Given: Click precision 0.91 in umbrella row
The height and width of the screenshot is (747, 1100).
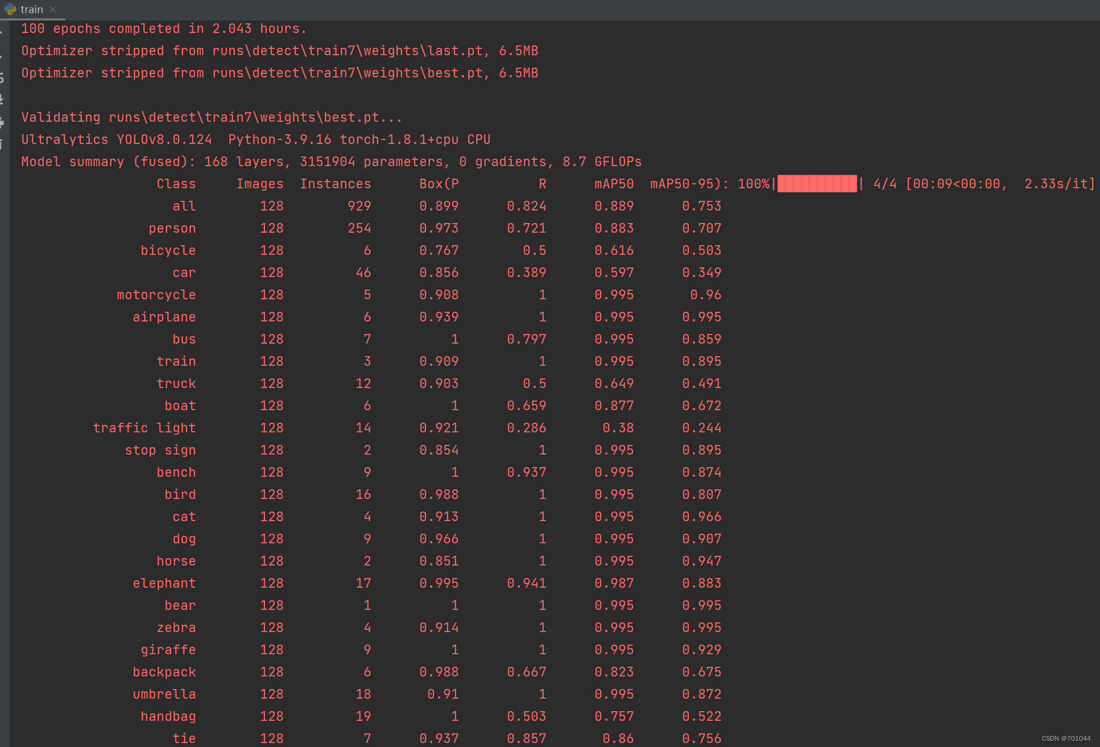Looking at the screenshot, I should pyautogui.click(x=443, y=694).
